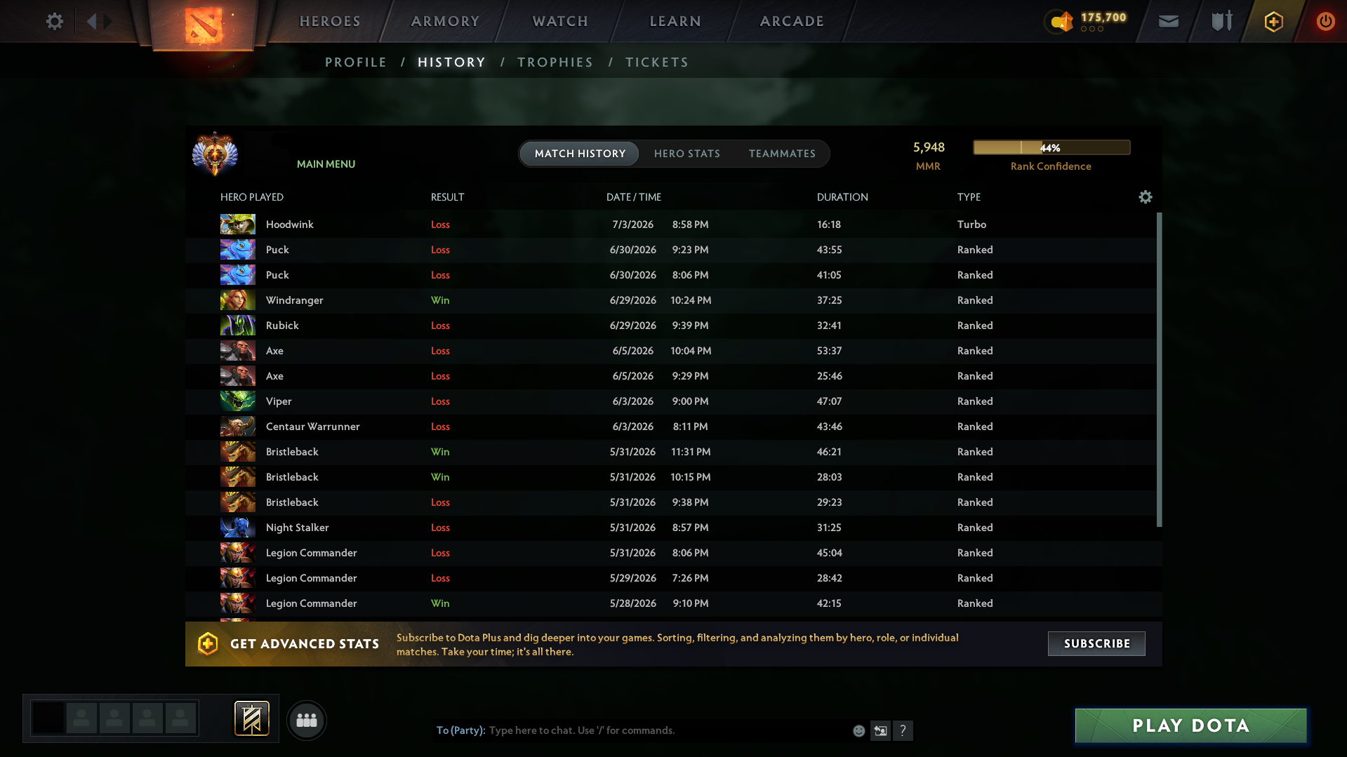The image size is (1347, 757).
Task: Click the Rank Confidence progress bar
Action: click(x=1051, y=147)
